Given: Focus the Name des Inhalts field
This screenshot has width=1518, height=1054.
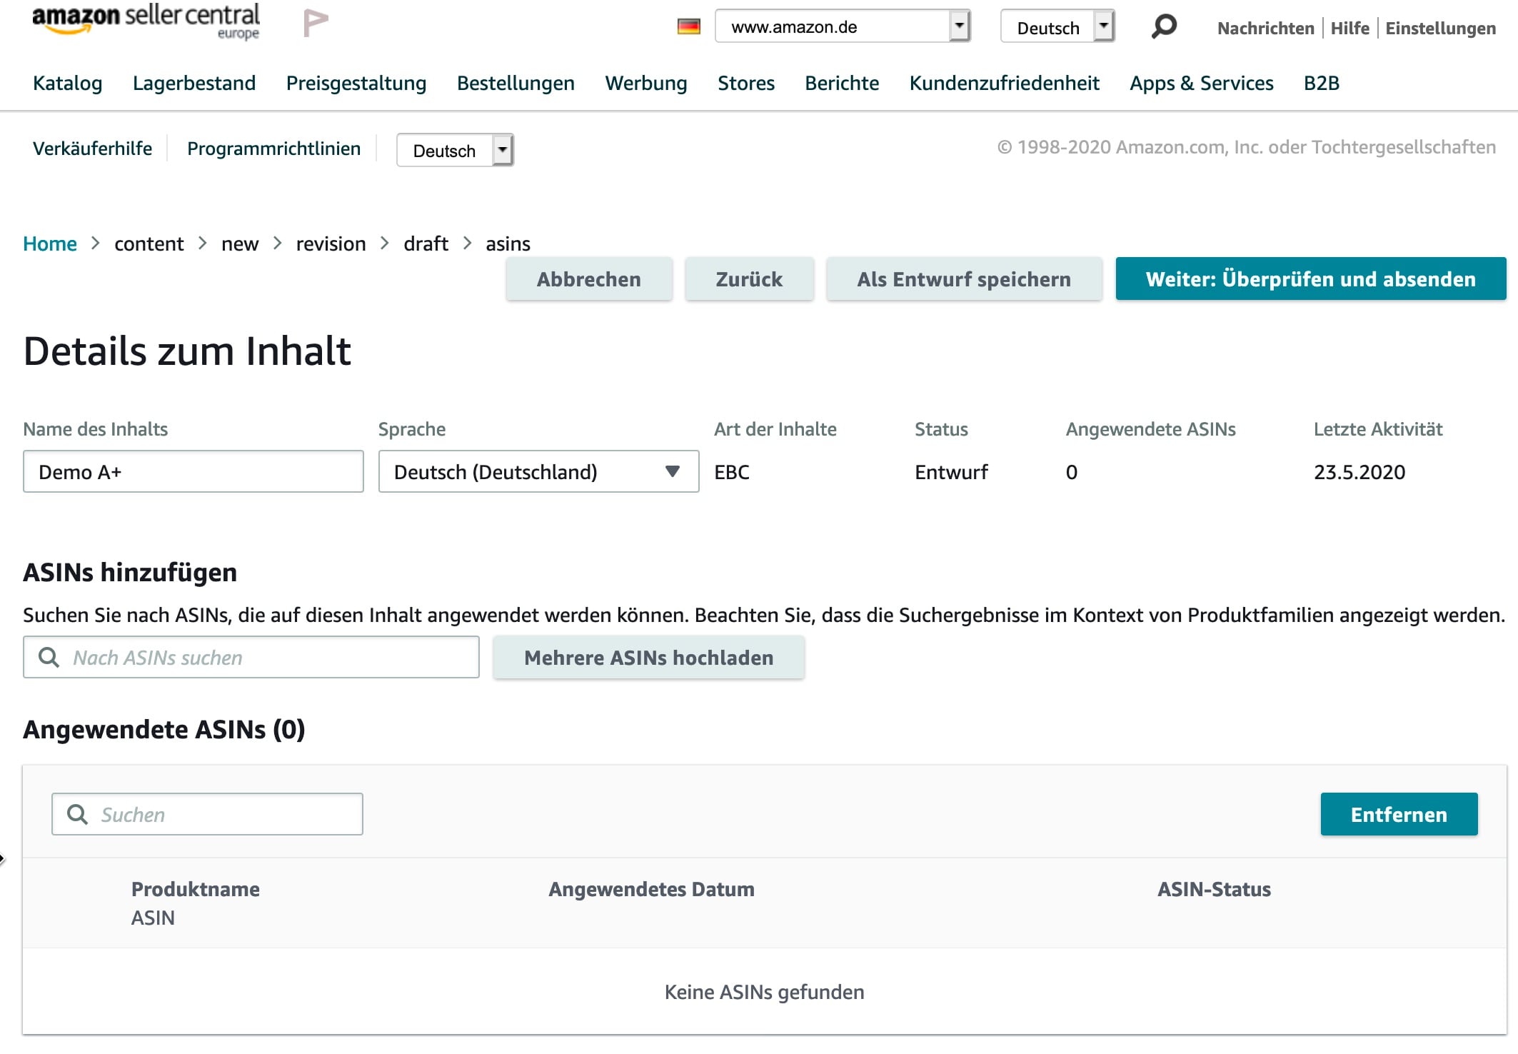Looking at the screenshot, I should pos(193,471).
